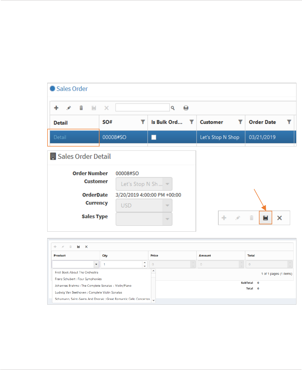Select the 03/21/2019 order date cell
The image size is (302, 370).
270,137
